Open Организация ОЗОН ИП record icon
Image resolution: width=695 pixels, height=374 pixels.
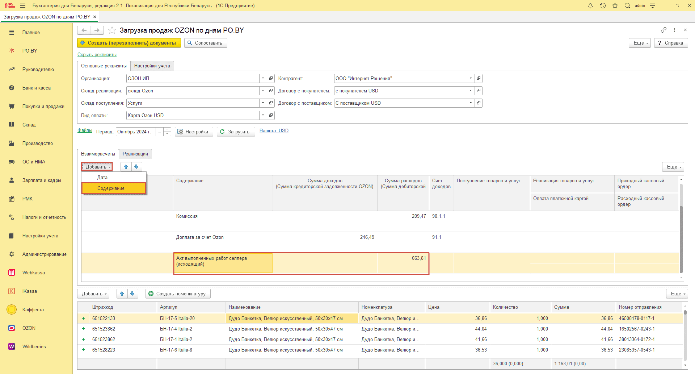click(x=271, y=78)
